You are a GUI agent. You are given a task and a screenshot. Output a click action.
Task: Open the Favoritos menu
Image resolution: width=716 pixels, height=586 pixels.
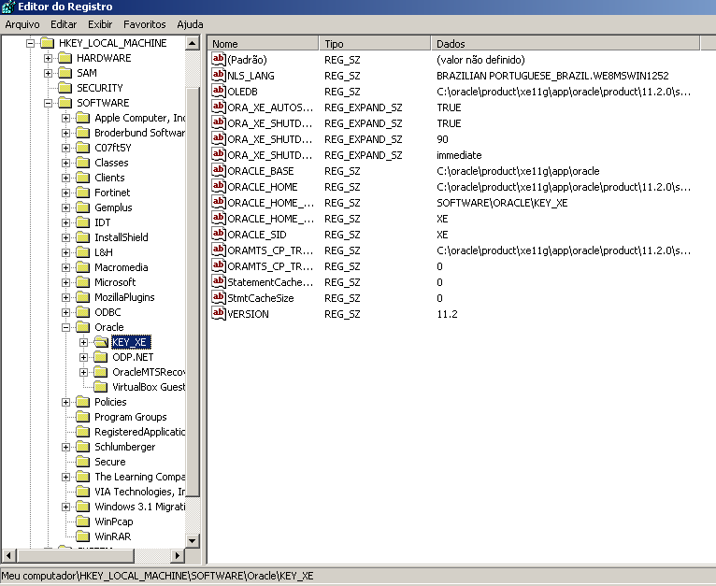143,24
